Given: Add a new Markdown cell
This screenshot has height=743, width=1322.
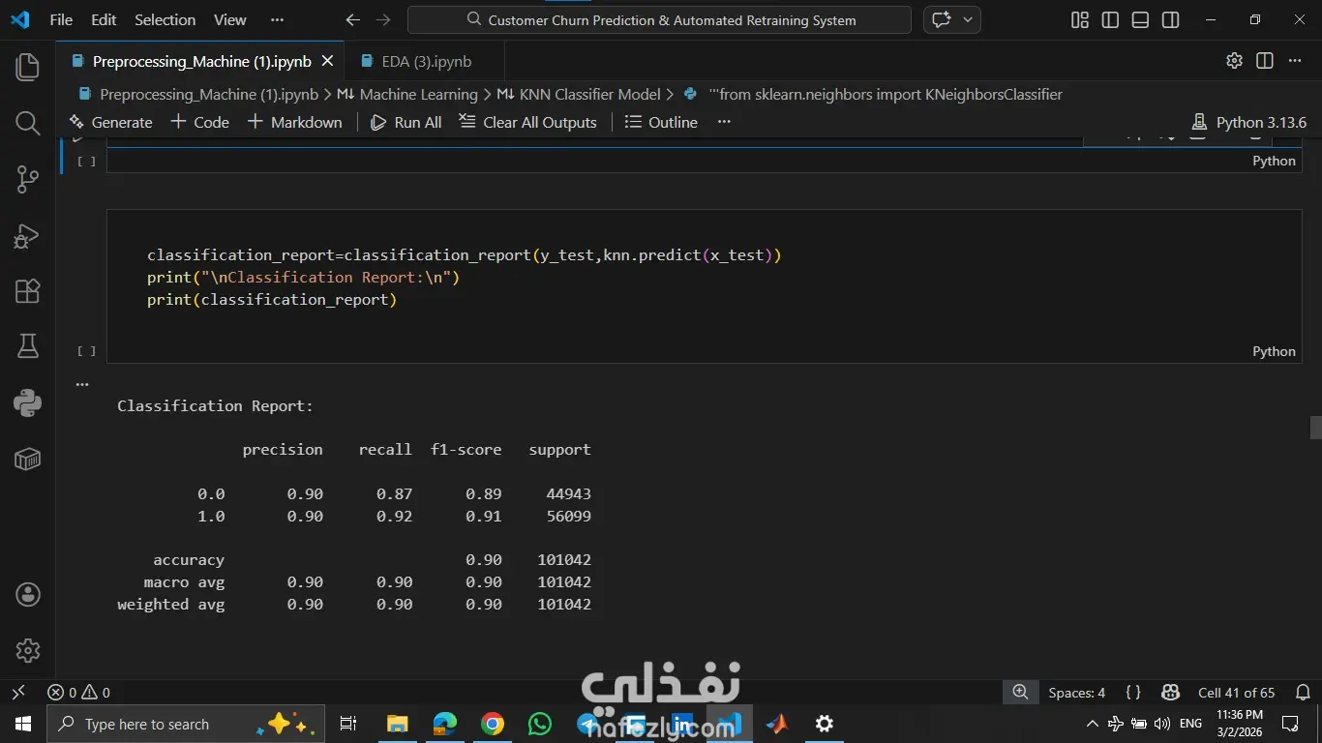Looking at the screenshot, I should pyautogui.click(x=295, y=122).
